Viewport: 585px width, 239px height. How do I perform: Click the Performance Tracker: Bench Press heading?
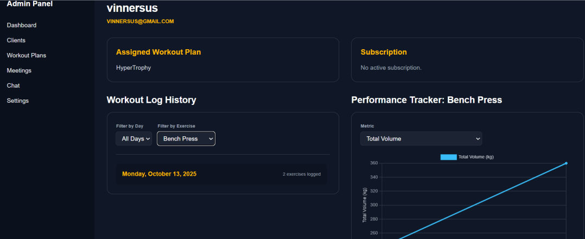click(x=427, y=100)
